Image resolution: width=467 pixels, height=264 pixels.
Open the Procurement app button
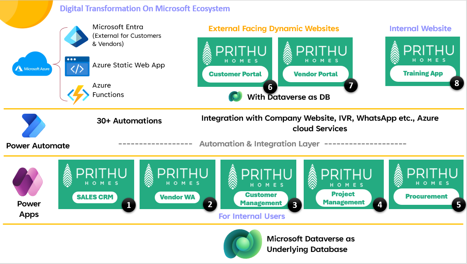(x=426, y=197)
